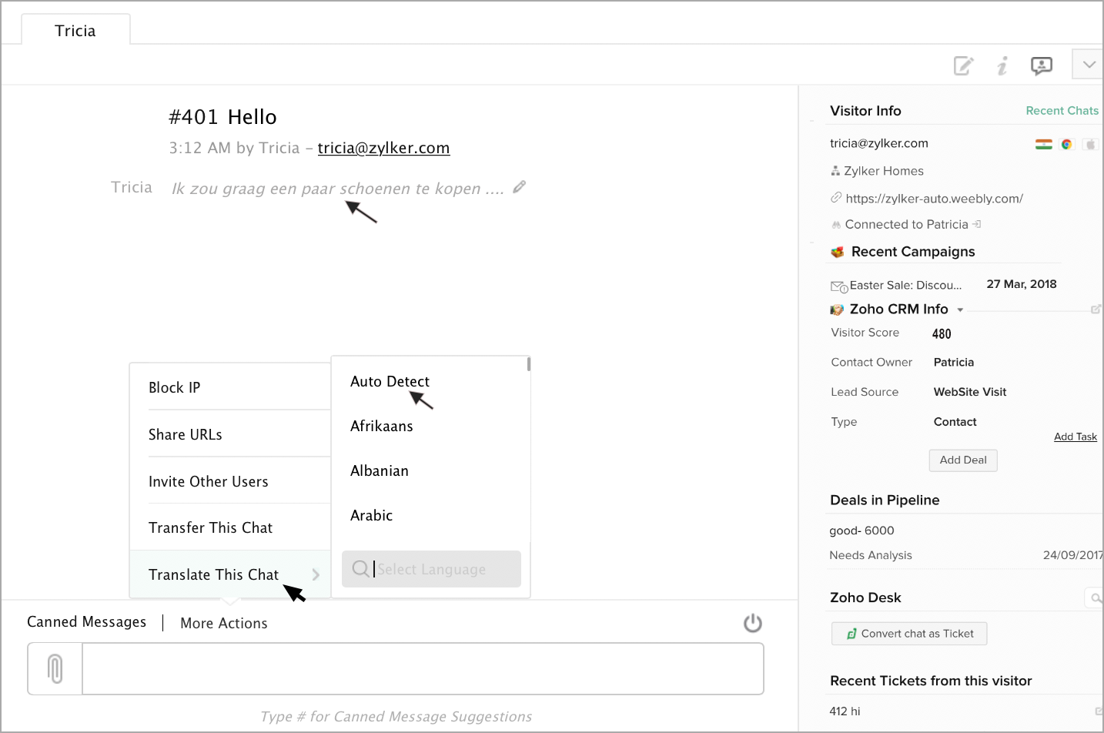Open the zylker-auto.weebly.com URL
The image size is (1104, 733).
pos(934,199)
